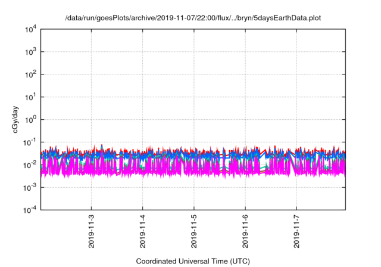
Task: Select the 10^-1 y-axis label
Action: pos(30,142)
